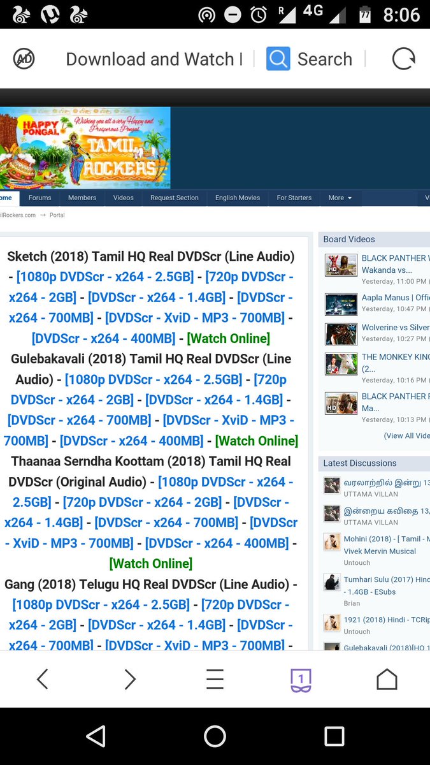This screenshot has width=430, height=765.
Task: Tap the battery status icon
Action: pyautogui.click(x=365, y=14)
